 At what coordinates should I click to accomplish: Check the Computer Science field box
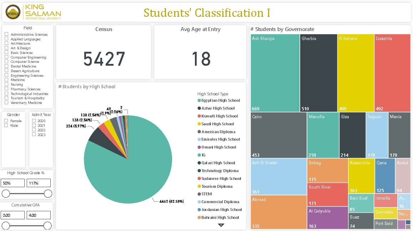pyautogui.click(x=6, y=61)
